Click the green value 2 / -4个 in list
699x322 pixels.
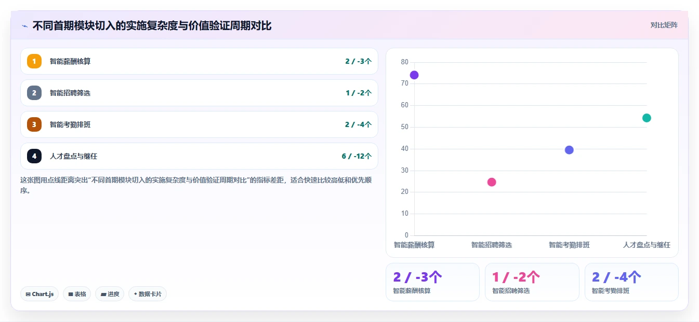pyautogui.click(x=358, y=124)
